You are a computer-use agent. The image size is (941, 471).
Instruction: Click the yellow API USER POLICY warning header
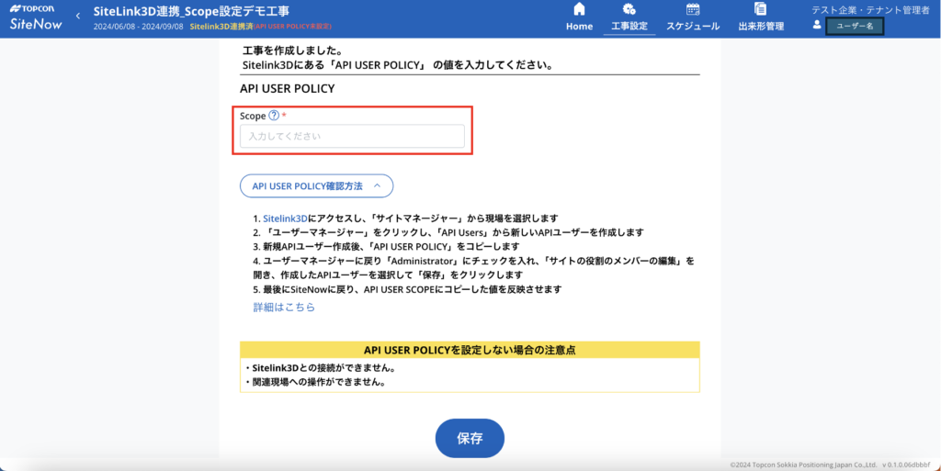[x=470, y=350]
